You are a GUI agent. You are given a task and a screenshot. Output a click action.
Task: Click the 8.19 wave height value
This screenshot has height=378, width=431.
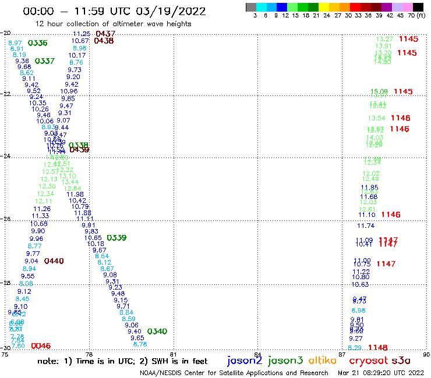click(19, 55)
